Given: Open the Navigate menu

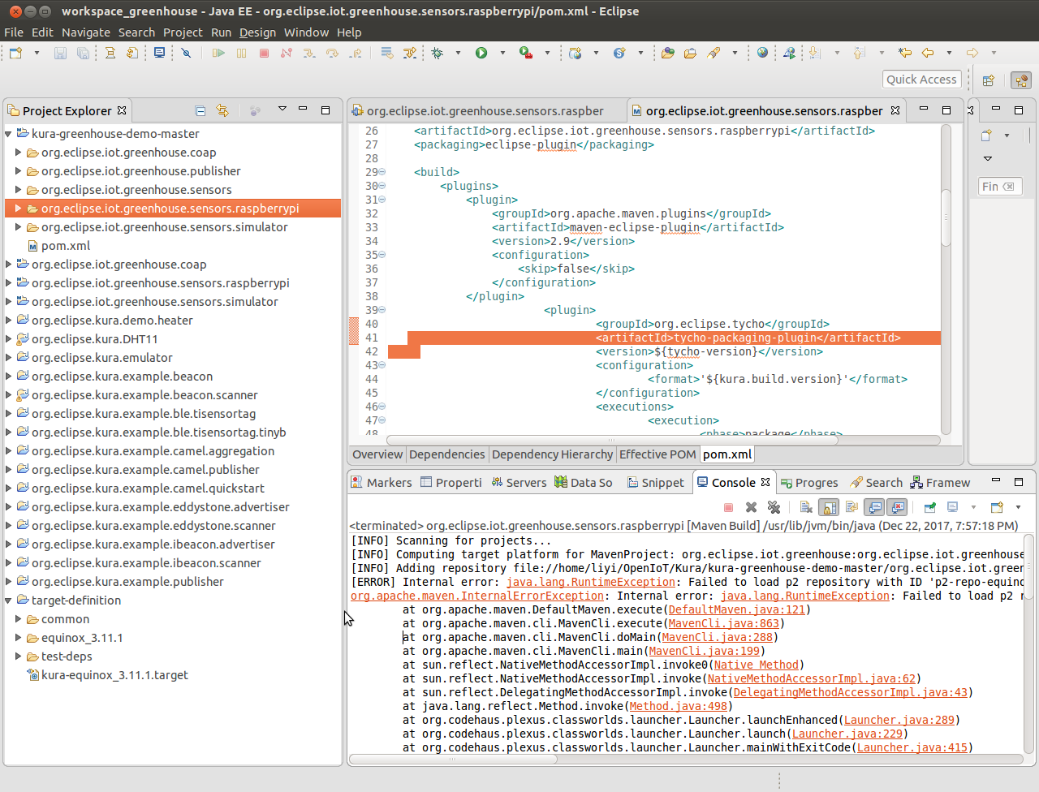Looking at the screenshot, I should tap(86, 32).
